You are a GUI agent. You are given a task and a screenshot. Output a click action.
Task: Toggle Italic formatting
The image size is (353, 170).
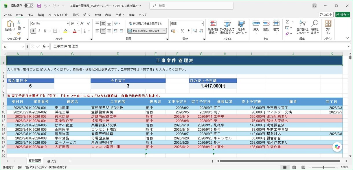pos(40,31)
